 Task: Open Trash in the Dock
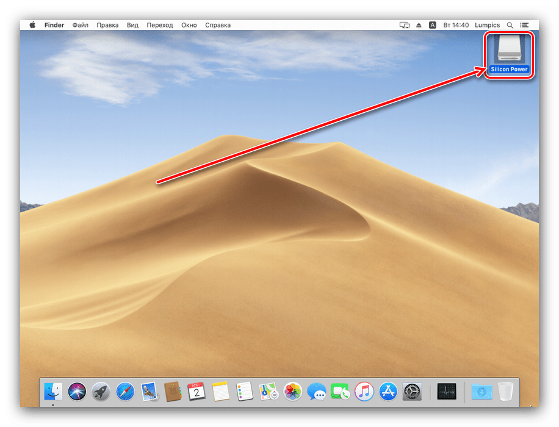pyautogui.click(x=505, y=391)
